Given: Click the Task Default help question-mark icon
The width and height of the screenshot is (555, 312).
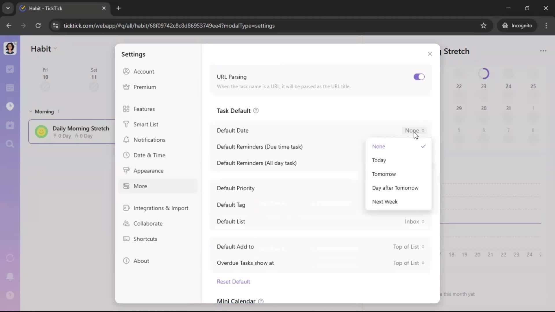Looking at the screenshot, I should click(256, 111).
